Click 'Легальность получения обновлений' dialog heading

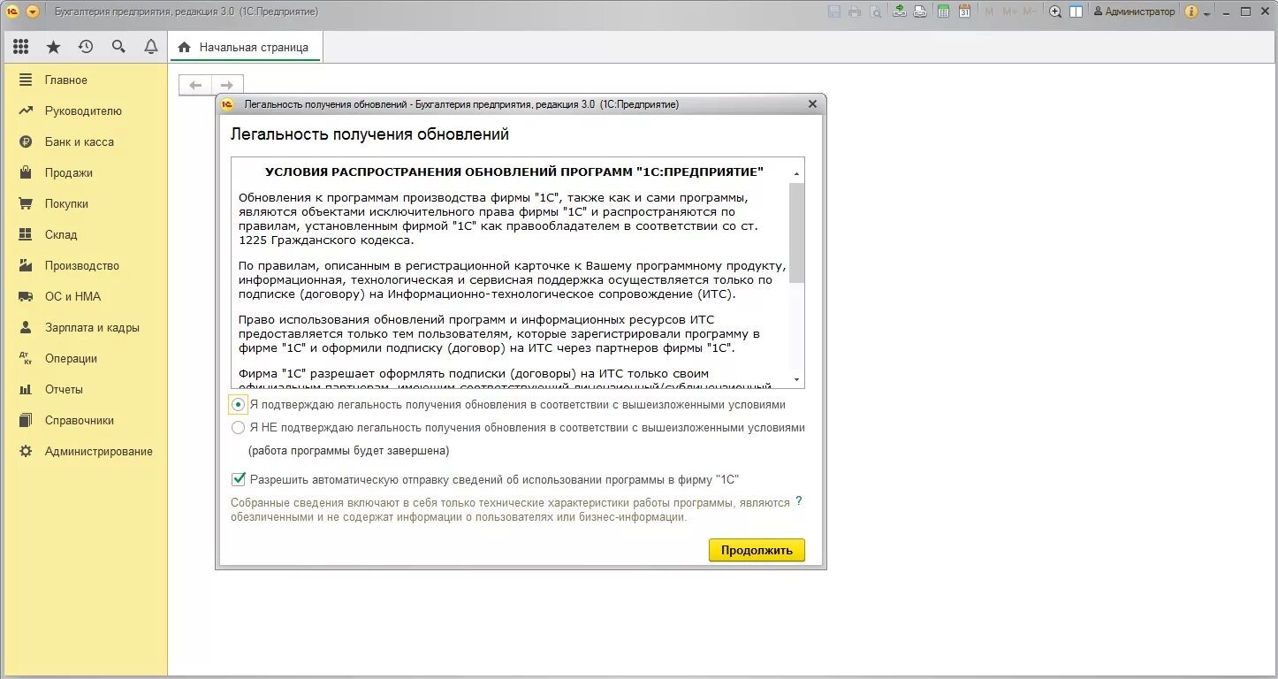369,134
